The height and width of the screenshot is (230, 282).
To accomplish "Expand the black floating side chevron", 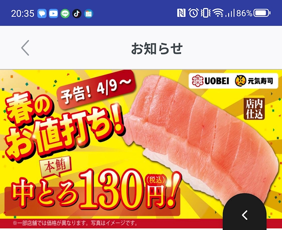I will [x=245, y=215].
